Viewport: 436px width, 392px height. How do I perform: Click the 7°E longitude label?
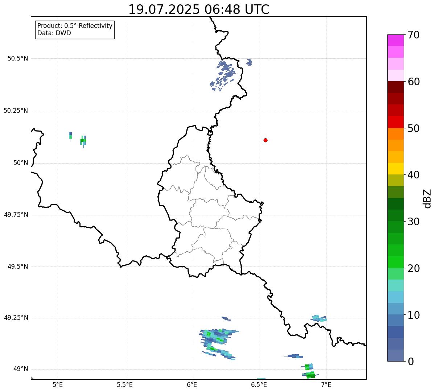[x=326, y=384]
